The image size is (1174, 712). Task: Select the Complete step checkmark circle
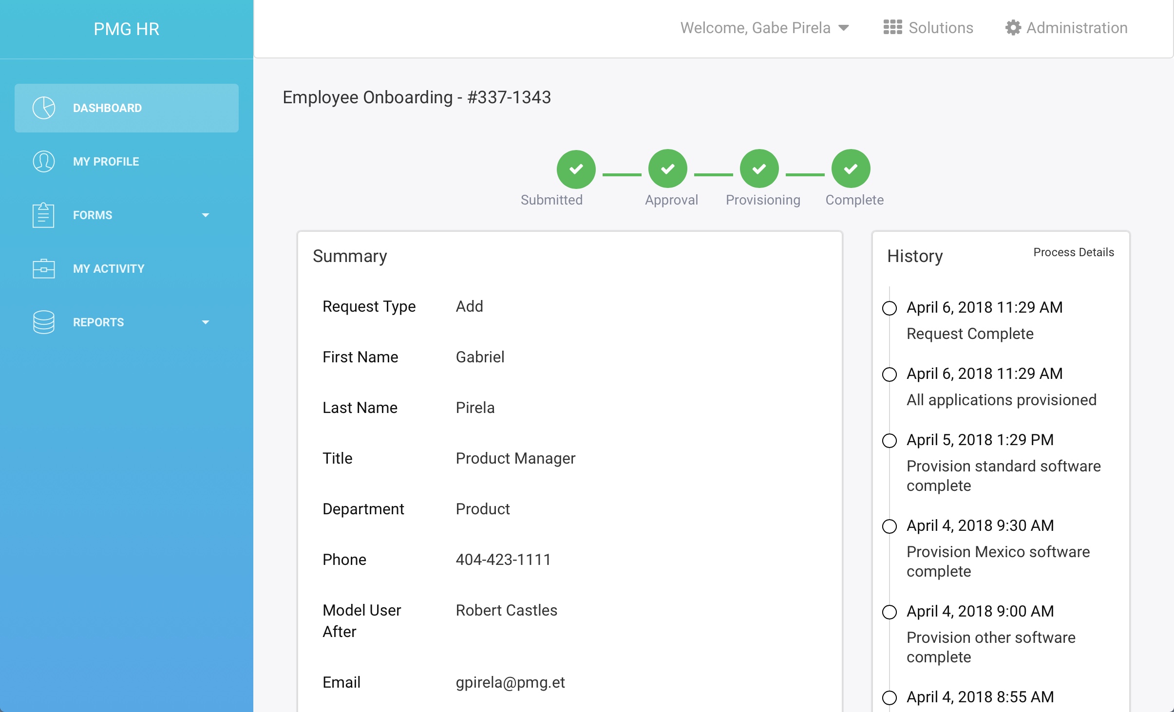tap(851, 169)
